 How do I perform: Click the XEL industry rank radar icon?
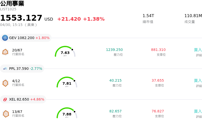[5, 114]
